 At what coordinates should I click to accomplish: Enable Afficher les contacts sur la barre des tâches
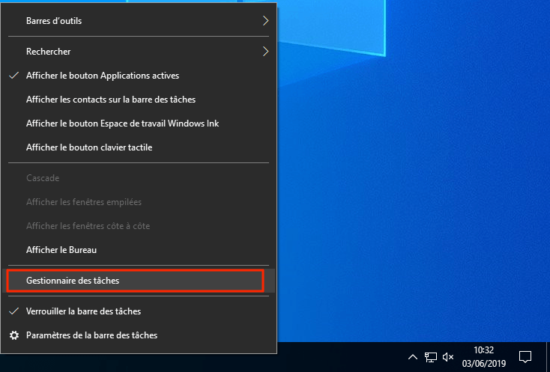(110, 100)
